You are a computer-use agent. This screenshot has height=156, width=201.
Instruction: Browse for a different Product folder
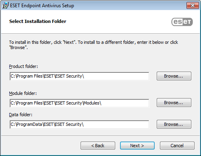(174, 76)
